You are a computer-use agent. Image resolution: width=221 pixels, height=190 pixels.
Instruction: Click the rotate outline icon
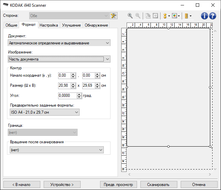pos(147,16)
